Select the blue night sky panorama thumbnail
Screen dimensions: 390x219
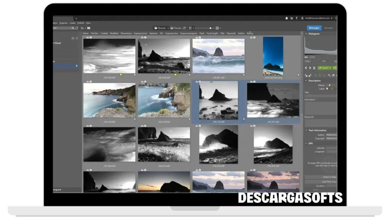tap(273, 56)
